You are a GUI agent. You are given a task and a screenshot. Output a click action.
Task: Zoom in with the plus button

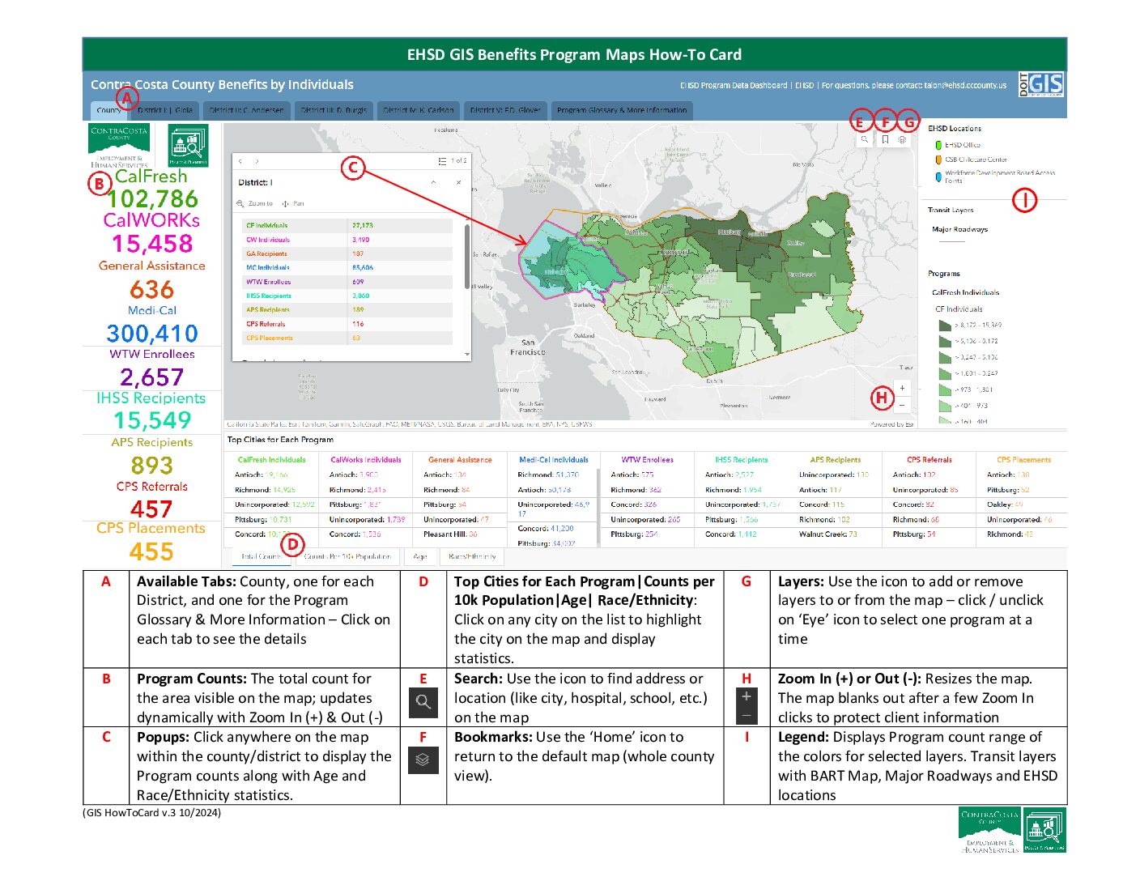(x=902, y=388)
